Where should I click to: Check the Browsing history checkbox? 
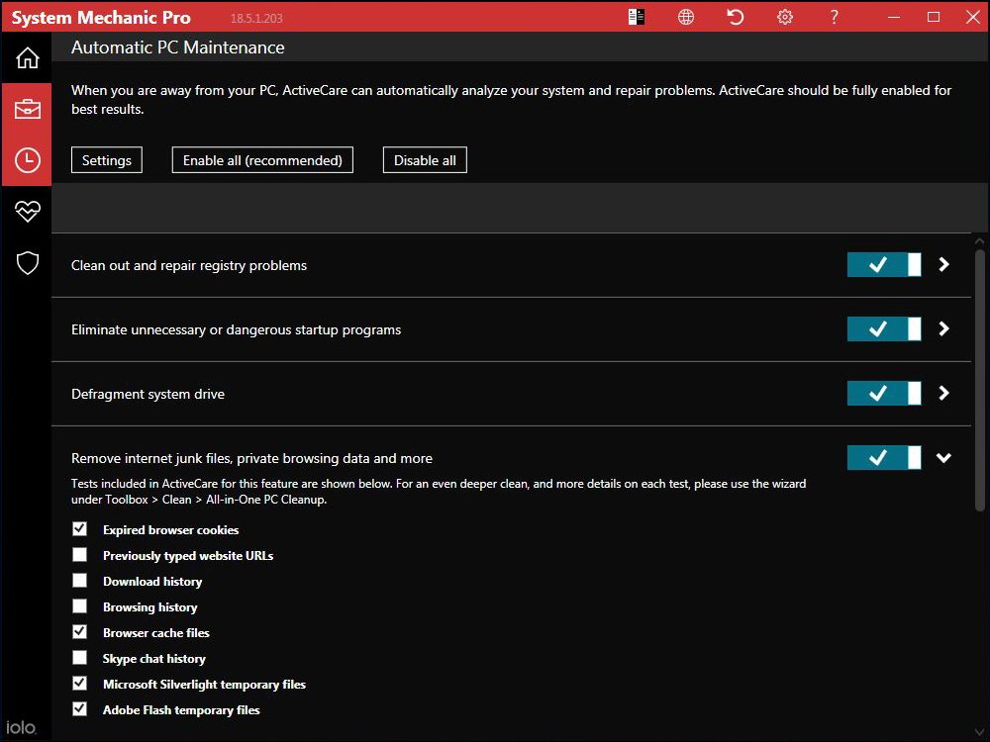[x=79, y=606]
